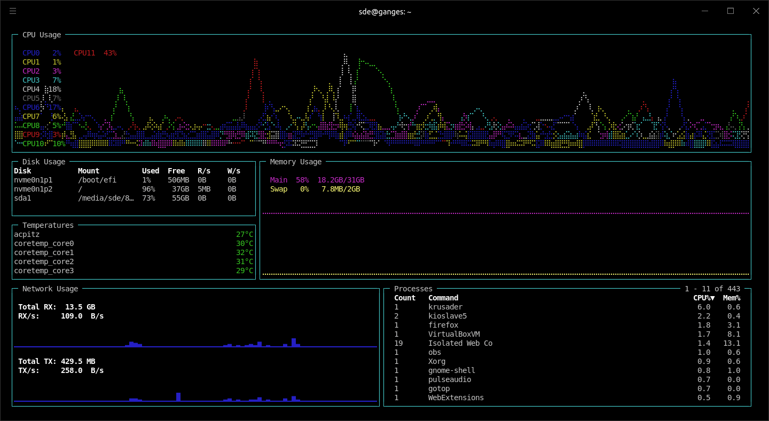
Task: Click the CPU Usage panel title
Action: (x=42, y=35)
